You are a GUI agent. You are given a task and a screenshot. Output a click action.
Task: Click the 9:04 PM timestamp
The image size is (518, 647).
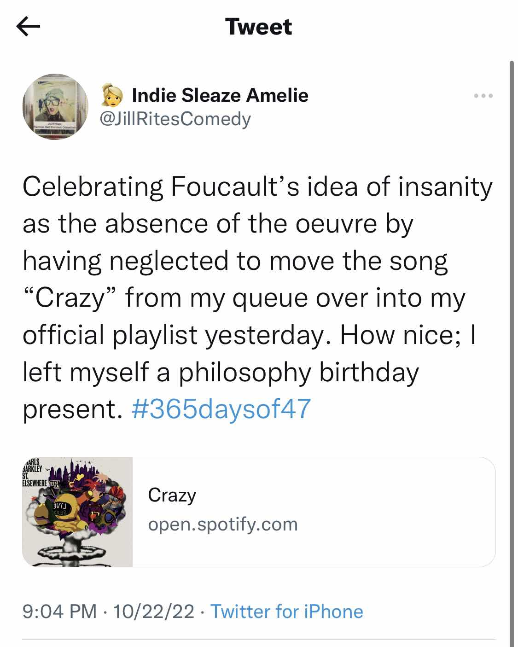point(59,612)
